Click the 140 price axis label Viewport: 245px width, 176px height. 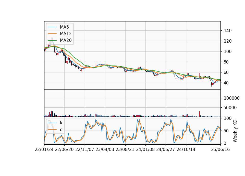[228, 31]
